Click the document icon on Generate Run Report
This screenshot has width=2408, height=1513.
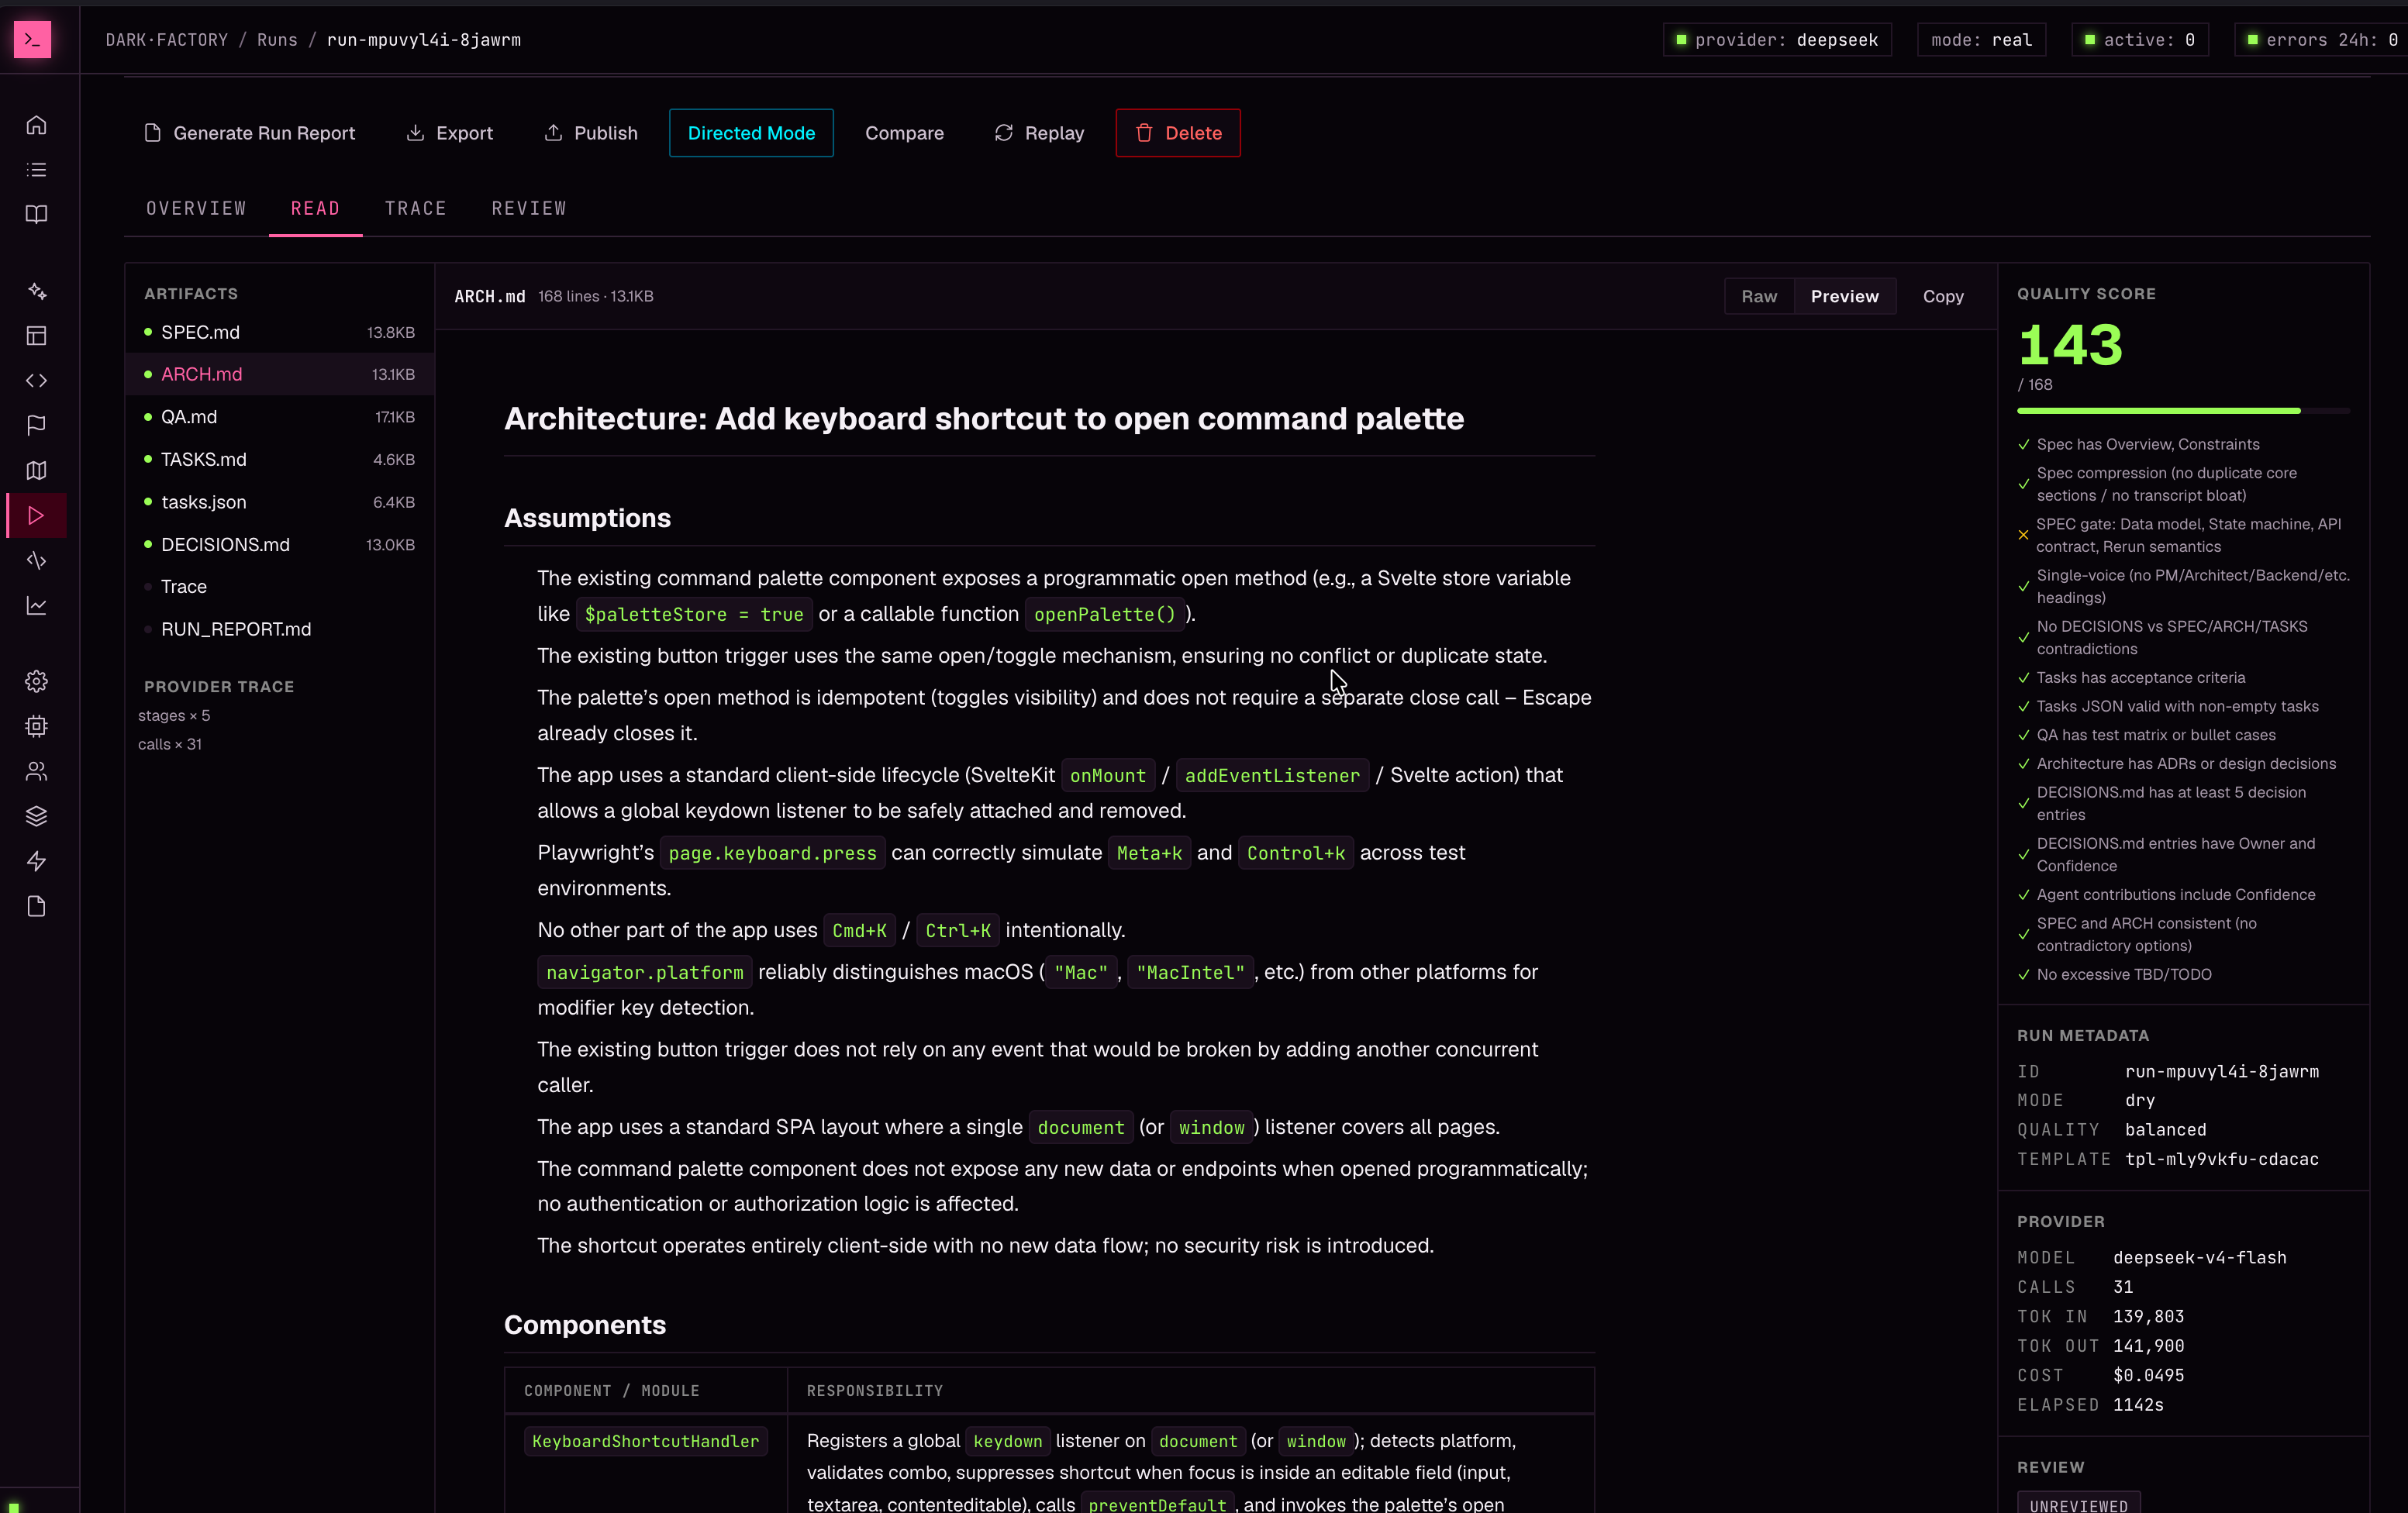pos(152,133)
